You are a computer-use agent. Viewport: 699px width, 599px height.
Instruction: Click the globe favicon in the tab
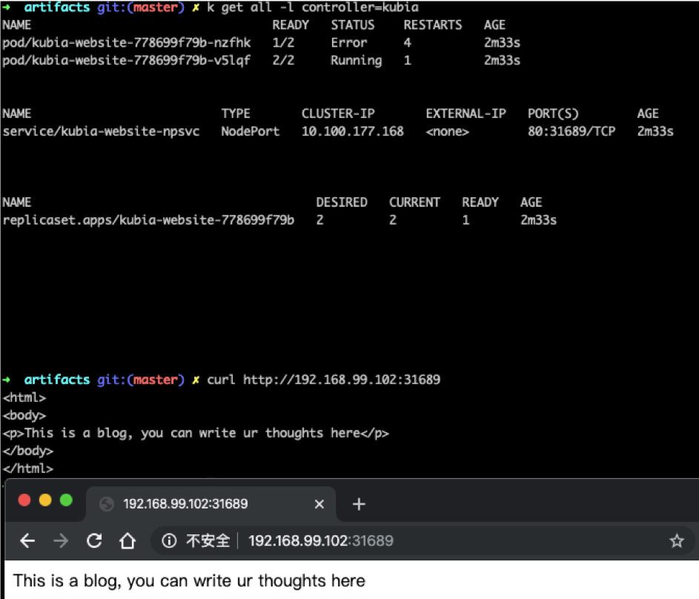point(107,504)
